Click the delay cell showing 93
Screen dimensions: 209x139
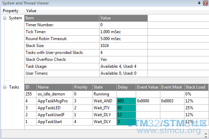click(126, 108)
